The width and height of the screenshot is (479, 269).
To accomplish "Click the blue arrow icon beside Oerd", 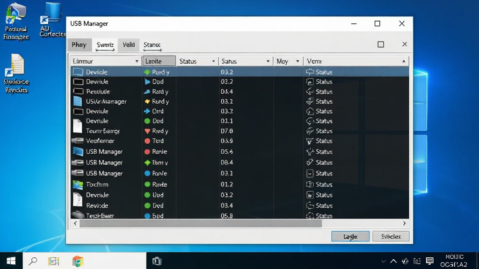I will 147,111.
